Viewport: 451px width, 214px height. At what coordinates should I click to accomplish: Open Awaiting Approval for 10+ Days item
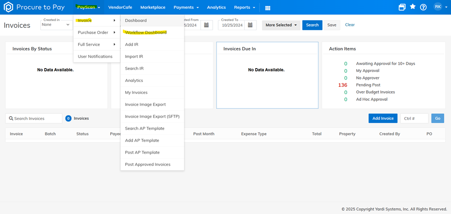pyautogui.click(x=386, y=64)
